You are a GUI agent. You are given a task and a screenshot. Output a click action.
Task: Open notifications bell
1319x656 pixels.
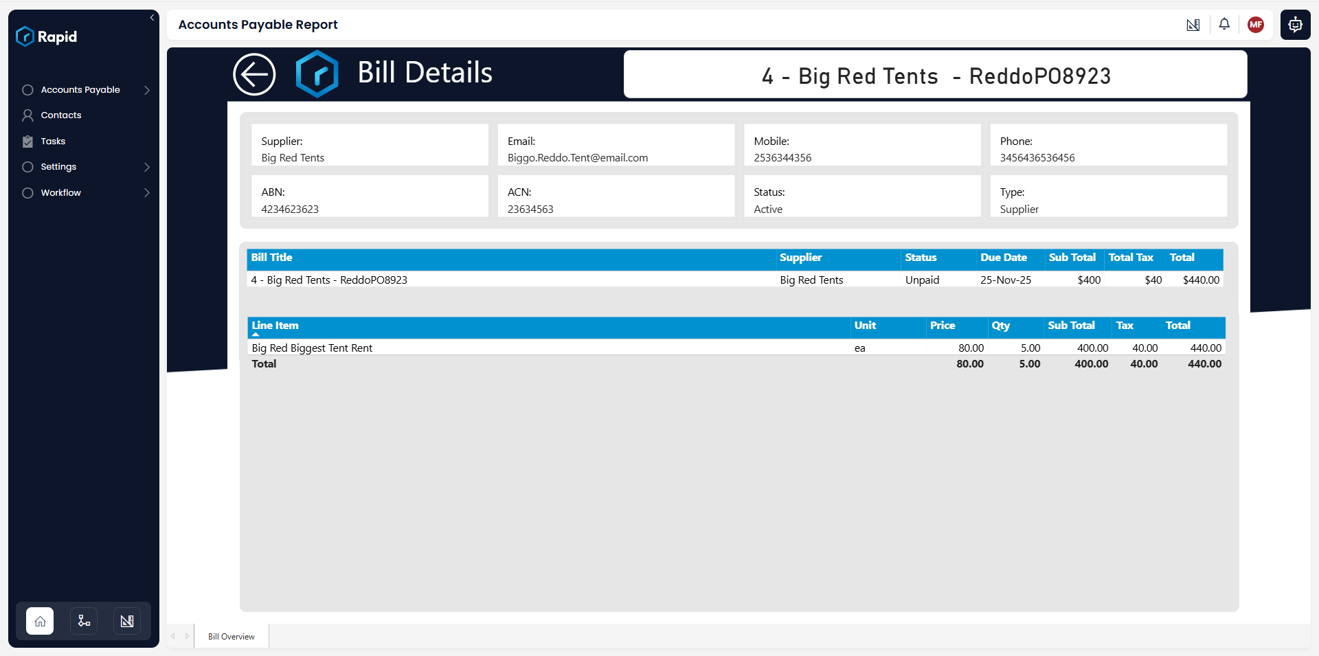tap(1224, 25)
